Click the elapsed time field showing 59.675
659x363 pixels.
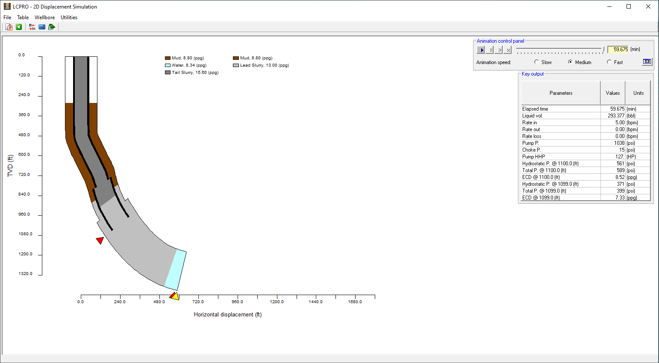618,50
